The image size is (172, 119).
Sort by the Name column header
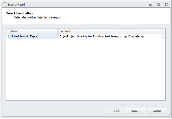pyautogui.click(x=34, y=31)
